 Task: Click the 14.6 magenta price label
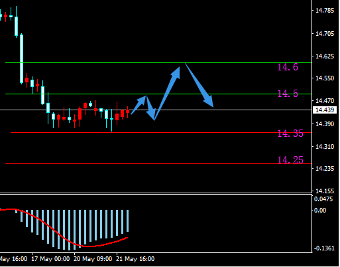point(288,67)
